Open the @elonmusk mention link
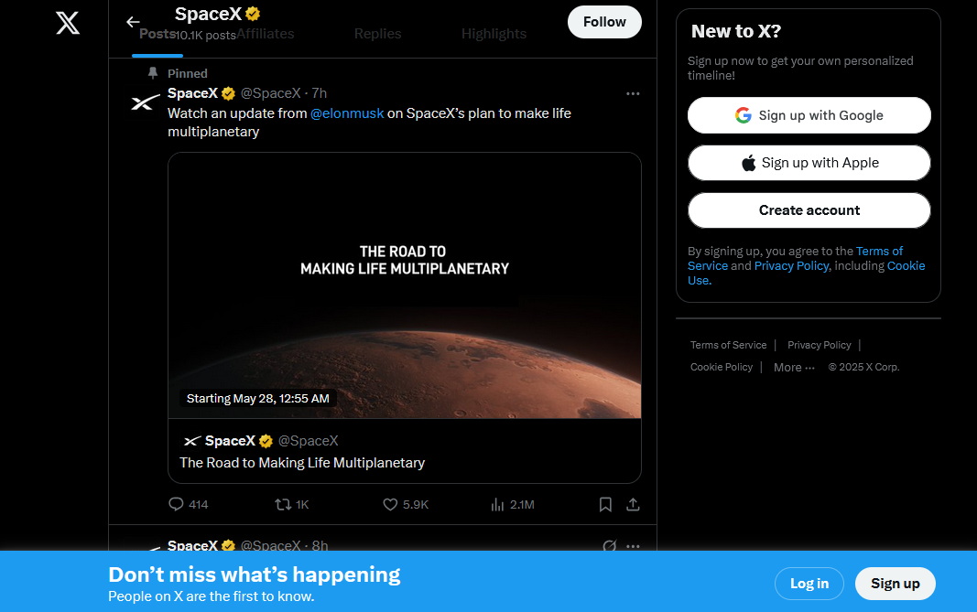 tap(347, 113)
